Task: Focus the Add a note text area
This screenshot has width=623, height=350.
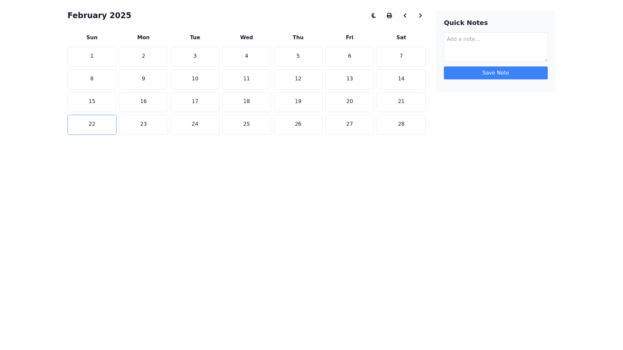Action: point(495,47)
